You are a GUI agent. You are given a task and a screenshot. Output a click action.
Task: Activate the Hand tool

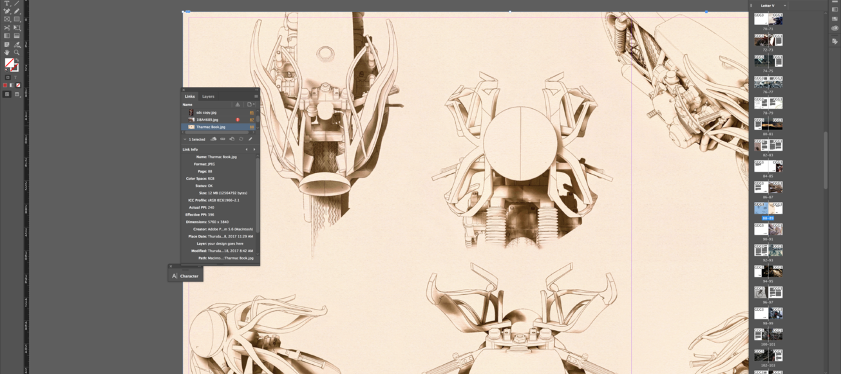(7, 52)
